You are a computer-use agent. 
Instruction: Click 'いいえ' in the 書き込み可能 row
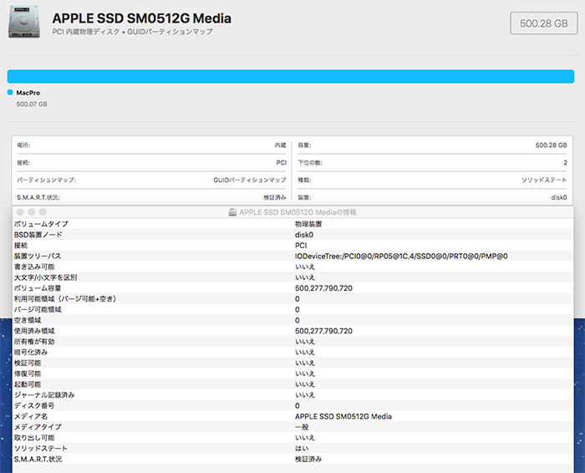(x=305, y=267)
